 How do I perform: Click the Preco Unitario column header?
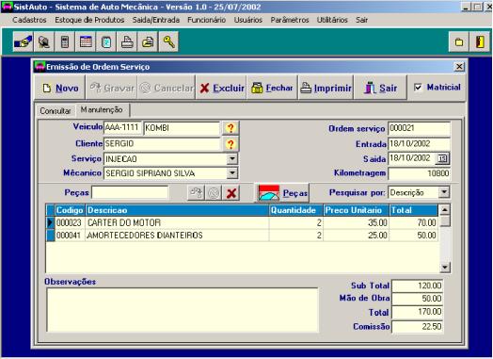357,210
